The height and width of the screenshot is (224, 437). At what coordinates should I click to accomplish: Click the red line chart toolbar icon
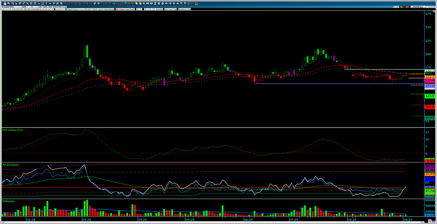[193, 3]
